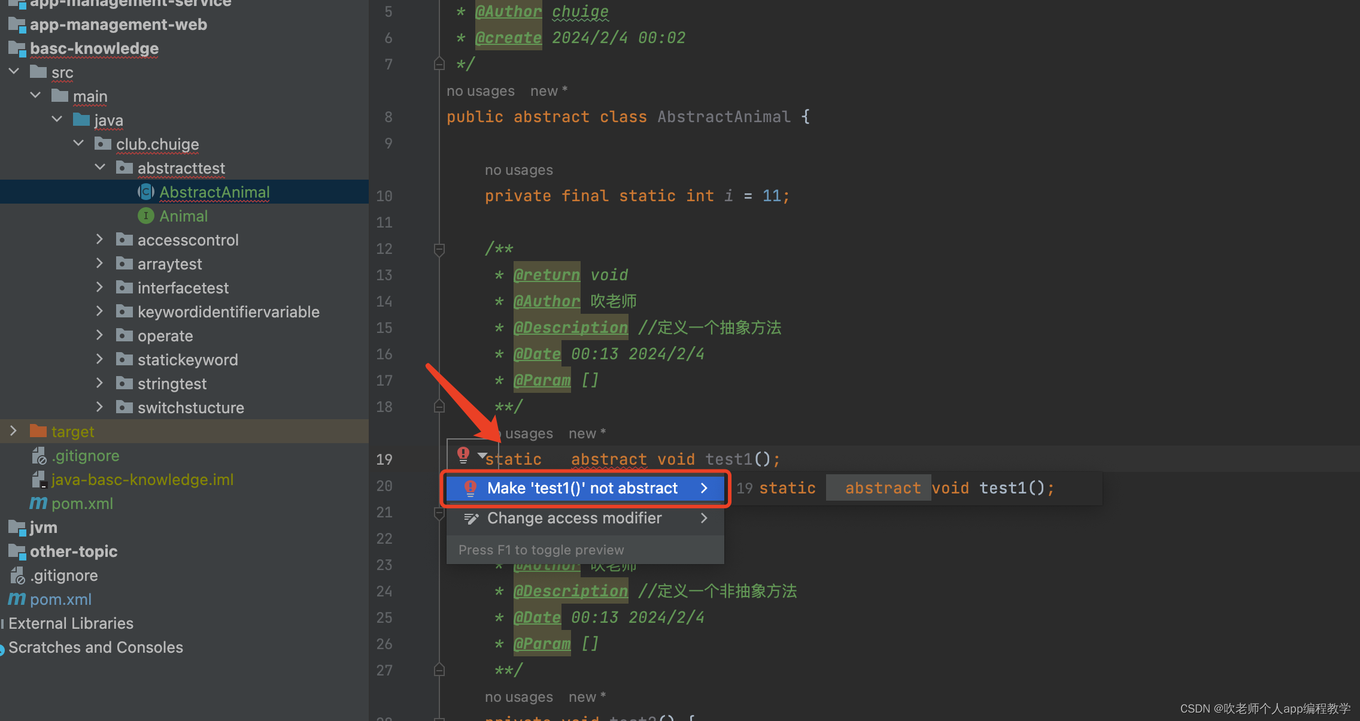Click the @Description tag on line 15
The width and height of the screenshot is (1360, 721).
570,328
